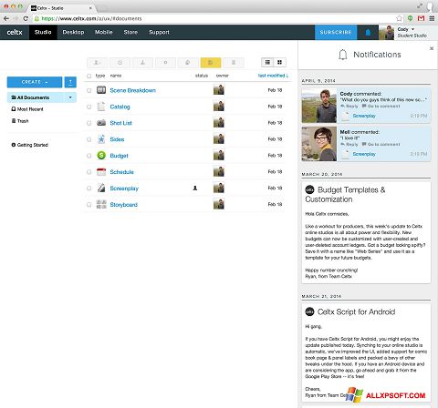Open the Studio tab

pyautogui.click(x=43, y=32)
